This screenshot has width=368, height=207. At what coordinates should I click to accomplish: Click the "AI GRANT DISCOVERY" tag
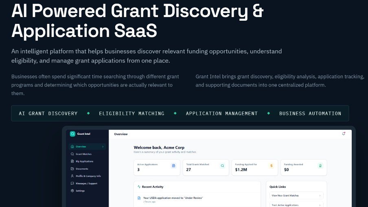point(48,113)
